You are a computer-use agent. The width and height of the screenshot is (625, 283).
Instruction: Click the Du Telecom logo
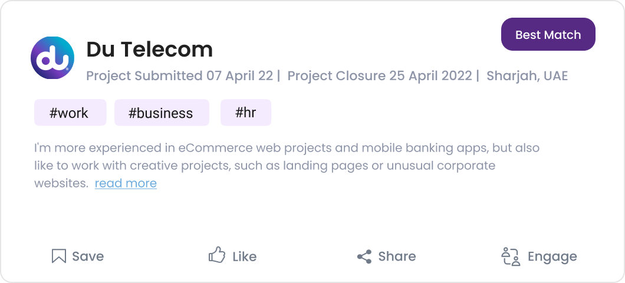tap(52, 58)
